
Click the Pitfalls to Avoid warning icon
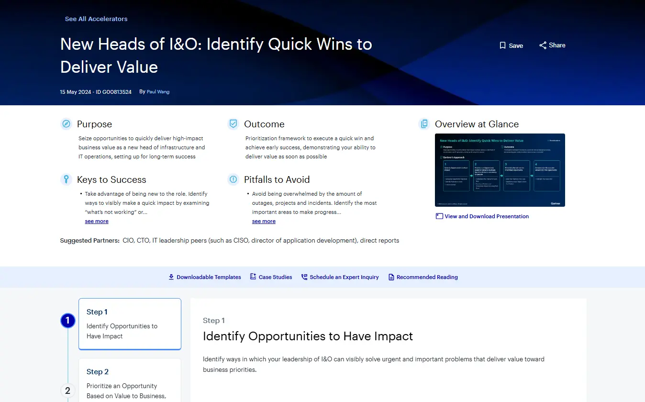(233, 179)
